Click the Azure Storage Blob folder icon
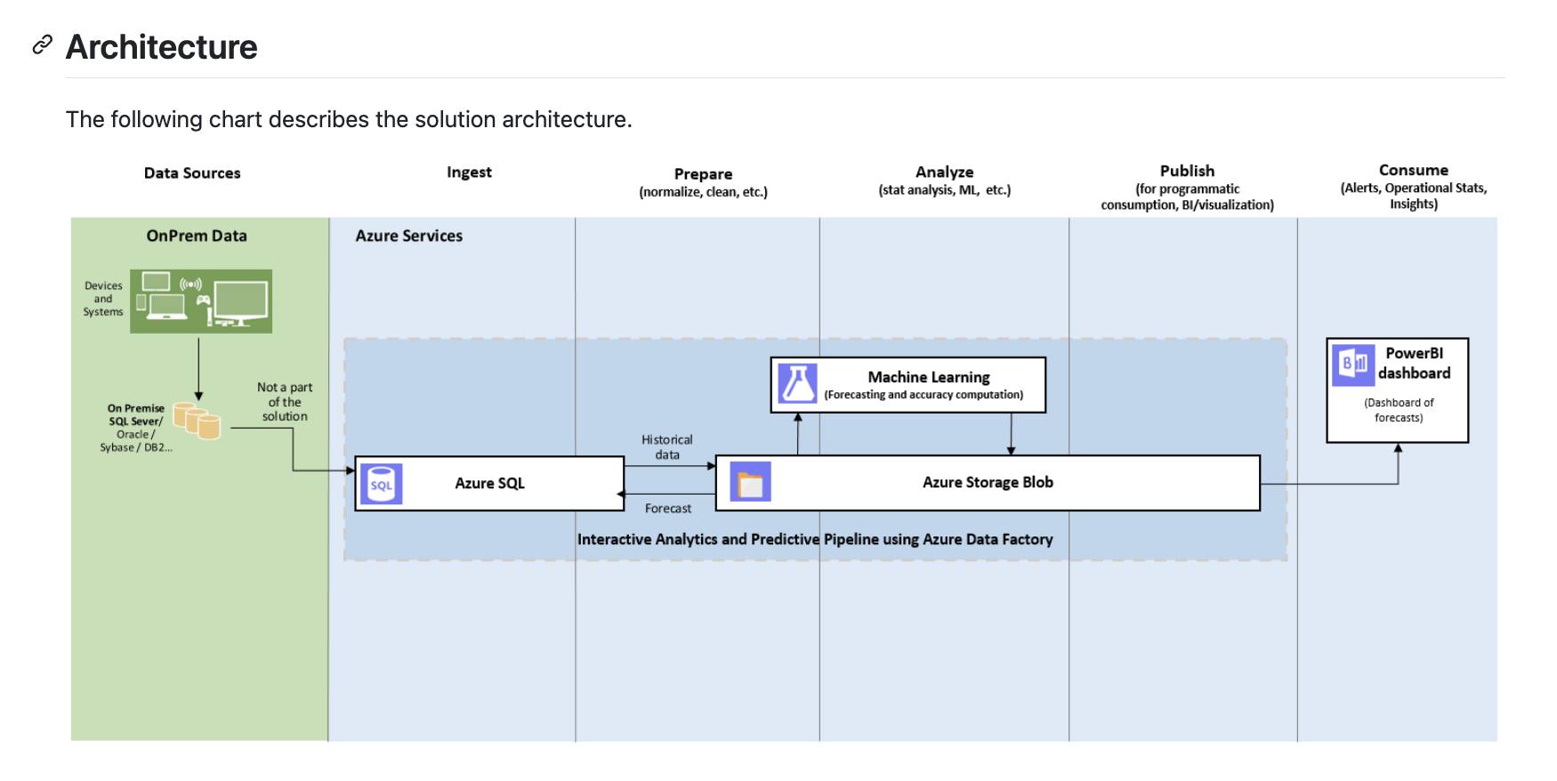This screenshot has width=1557, height=781. [750, 483]
